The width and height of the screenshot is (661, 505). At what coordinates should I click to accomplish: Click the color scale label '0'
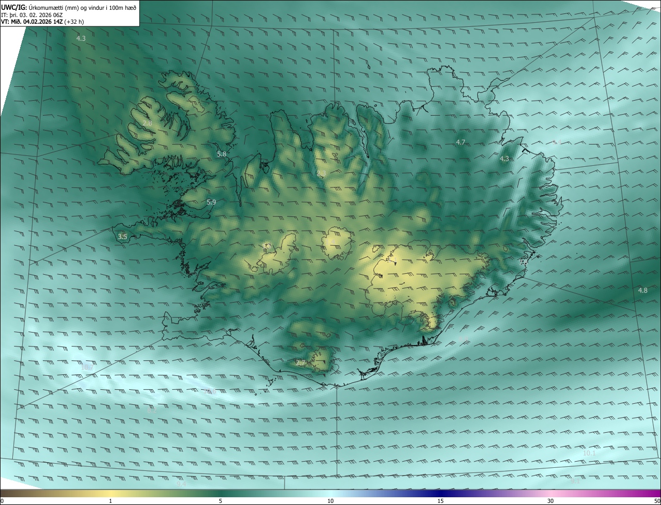(2, 501)
